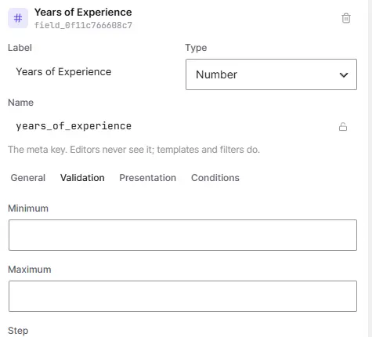Toggle the padlock icon beside the name
This screenshot has width=372, height=337.
343,127
